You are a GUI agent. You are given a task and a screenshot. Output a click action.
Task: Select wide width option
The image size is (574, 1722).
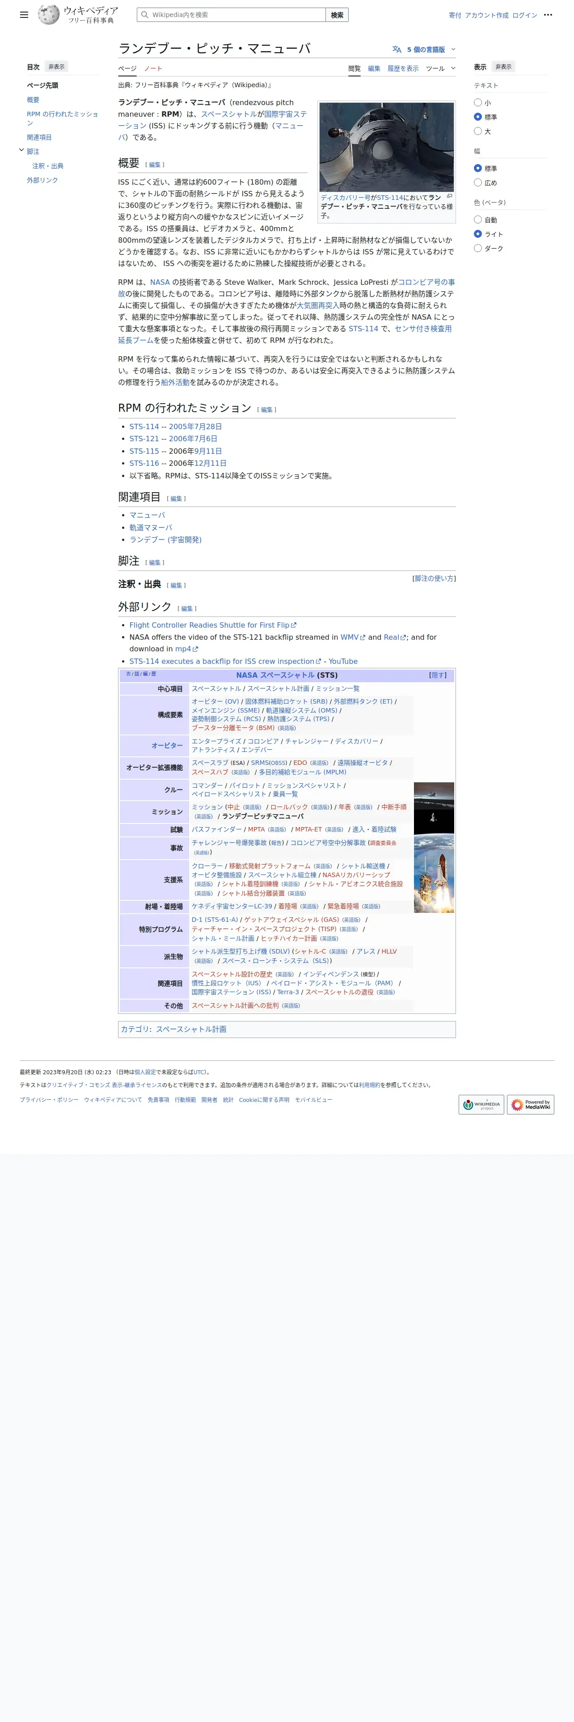coord(478,182)
